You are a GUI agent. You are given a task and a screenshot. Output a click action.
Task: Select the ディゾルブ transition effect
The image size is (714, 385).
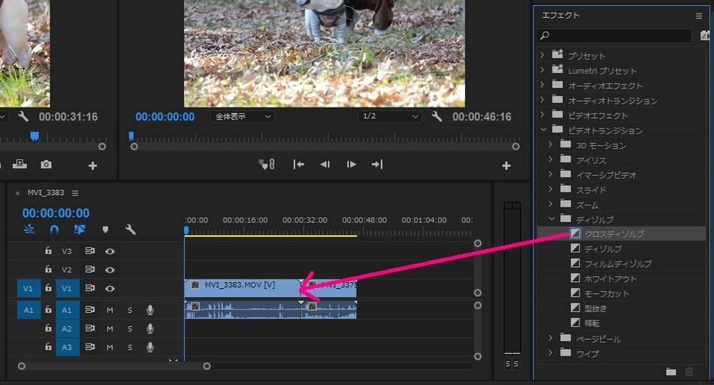pos(603,249)
